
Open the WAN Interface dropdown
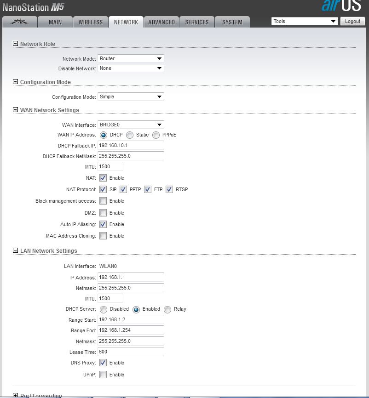click(x=131, y=125)
